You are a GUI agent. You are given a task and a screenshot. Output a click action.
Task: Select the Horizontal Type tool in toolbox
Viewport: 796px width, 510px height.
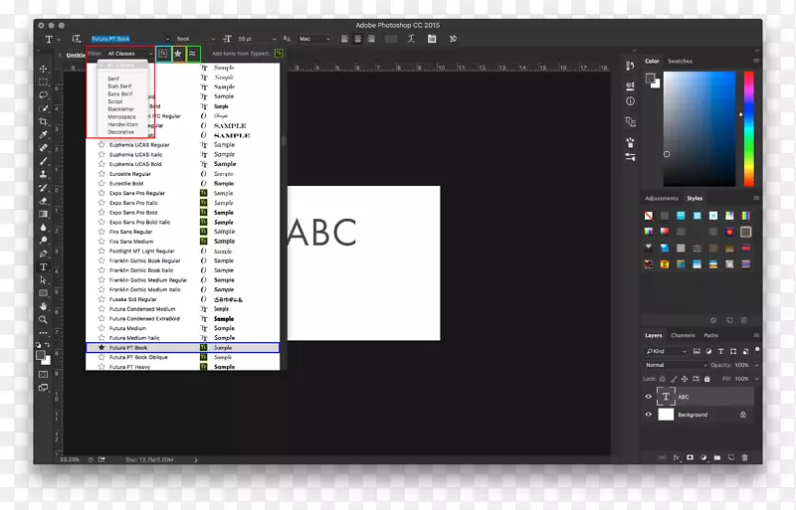(43, 266)
